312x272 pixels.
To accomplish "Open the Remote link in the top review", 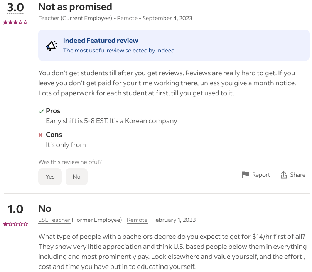I will point(127,18).
